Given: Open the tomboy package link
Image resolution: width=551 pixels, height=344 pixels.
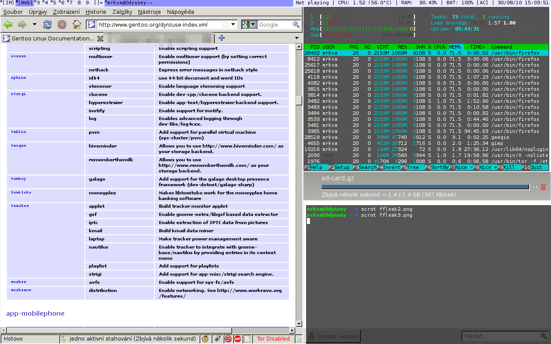Looking at the screenshot, I should point(19,178).
